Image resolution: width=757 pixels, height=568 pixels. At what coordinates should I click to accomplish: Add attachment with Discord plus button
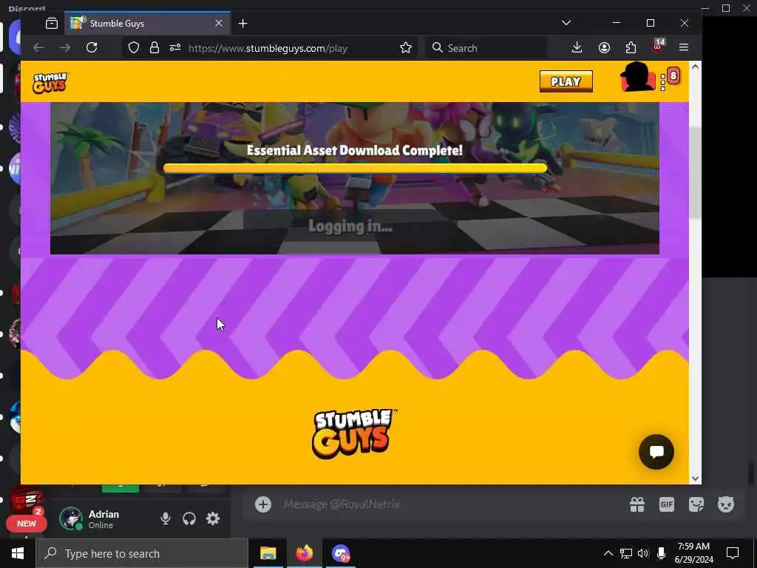coord(263,504)
